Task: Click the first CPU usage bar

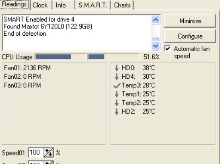Action: (60, 57)
